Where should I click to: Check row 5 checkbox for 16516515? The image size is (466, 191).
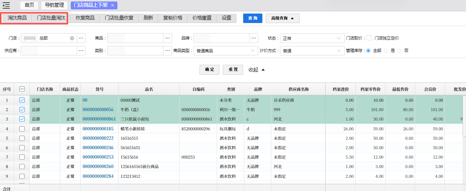point(22,138)
